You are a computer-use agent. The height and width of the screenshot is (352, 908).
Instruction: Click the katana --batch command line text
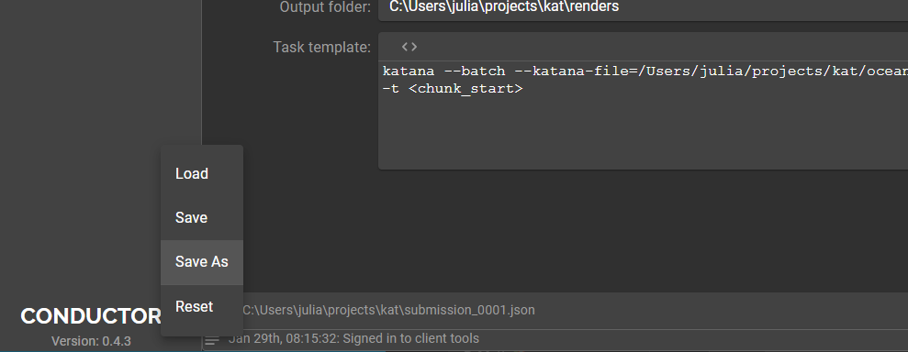(x=645, y=71)
